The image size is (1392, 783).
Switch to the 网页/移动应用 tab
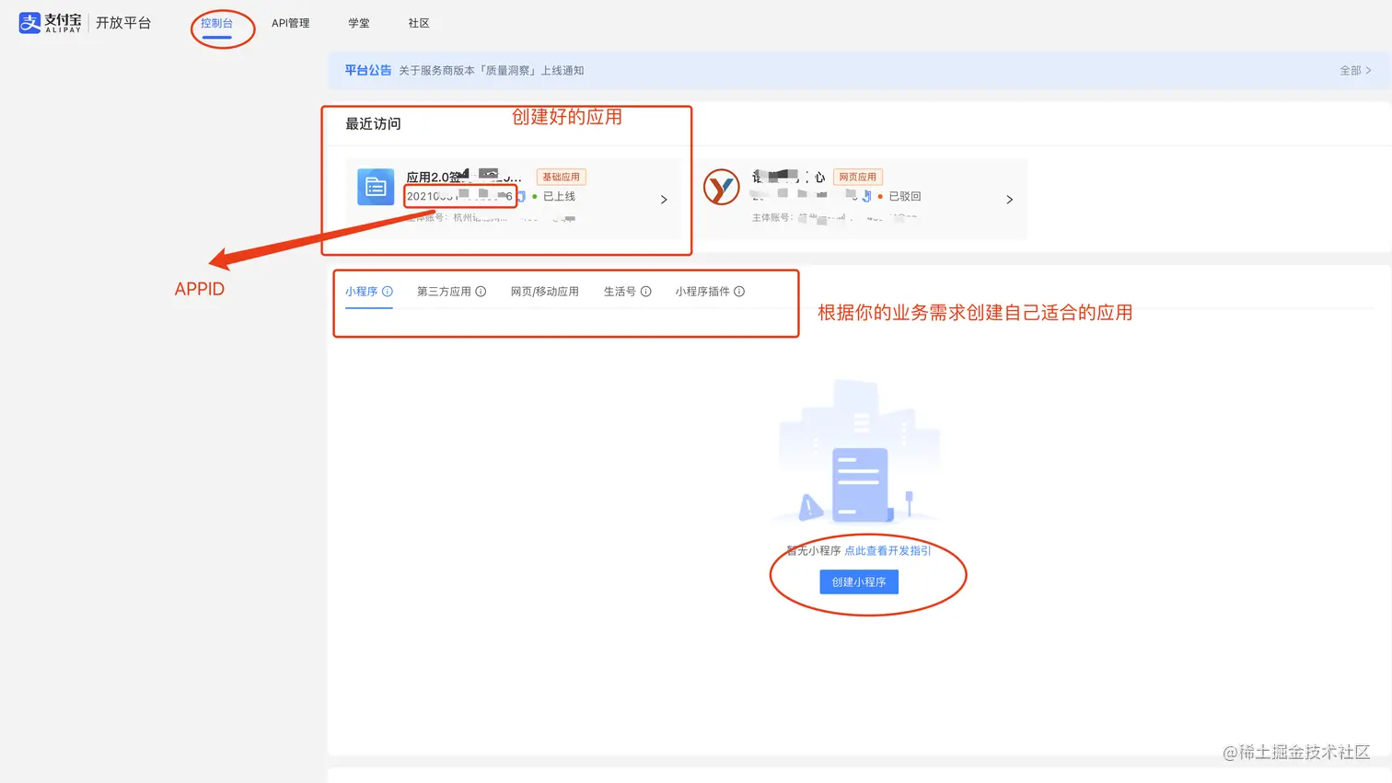click(x=545, y=291)
